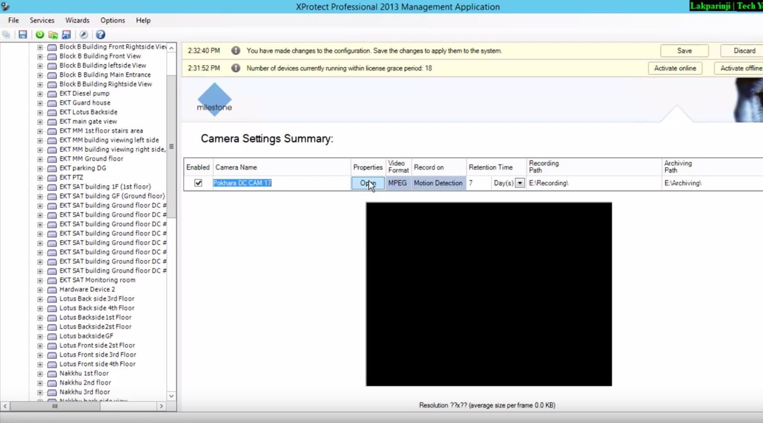763x423 pixels.
Task: Click the license key toolbar icon
Action: (x=84, y=34)
